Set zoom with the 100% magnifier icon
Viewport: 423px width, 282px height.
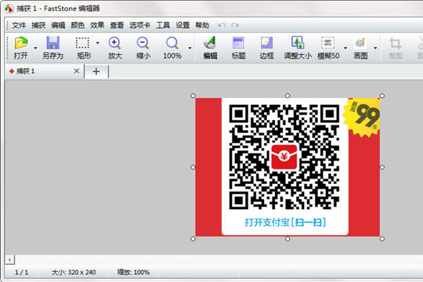(x=172, y=43)
